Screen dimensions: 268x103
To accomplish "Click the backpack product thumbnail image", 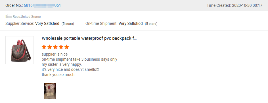I will coord(20,50).
